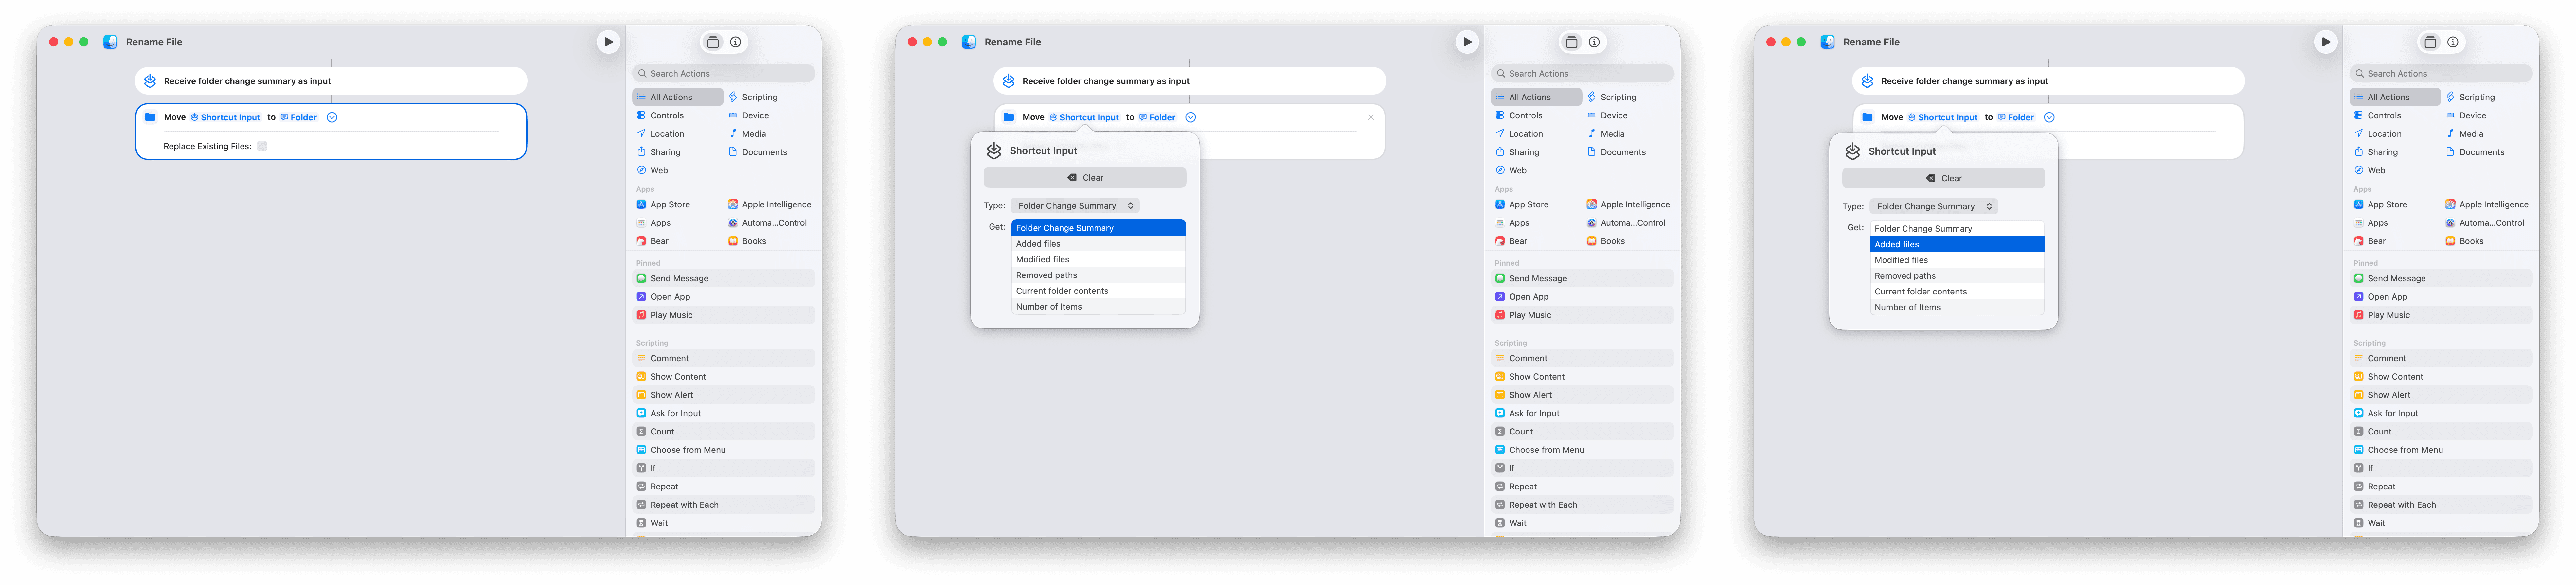Open Scripting category in left window sidebar
Screen dimensions: 2576x585
tap(759, 97)
